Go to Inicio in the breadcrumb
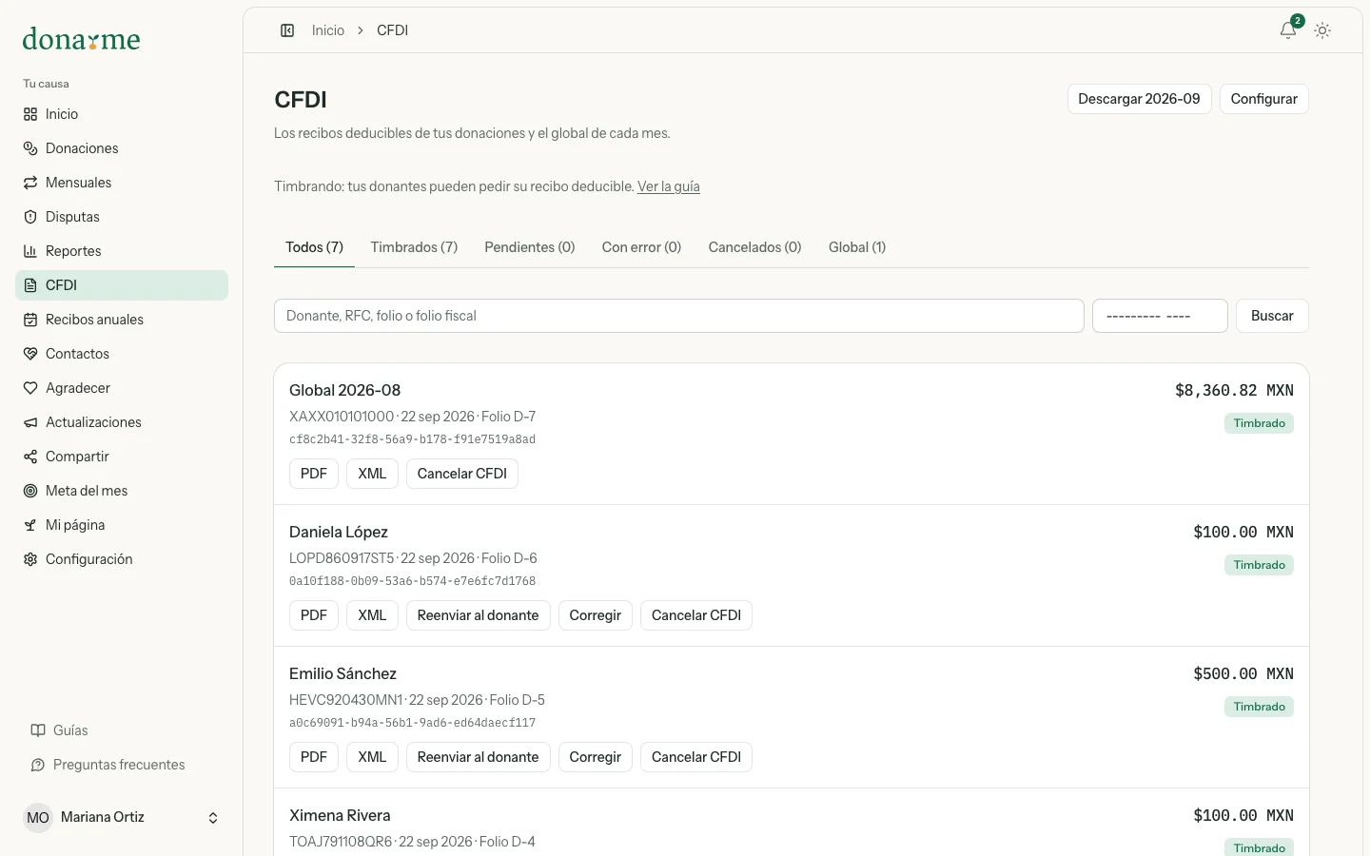 (328, 30)
